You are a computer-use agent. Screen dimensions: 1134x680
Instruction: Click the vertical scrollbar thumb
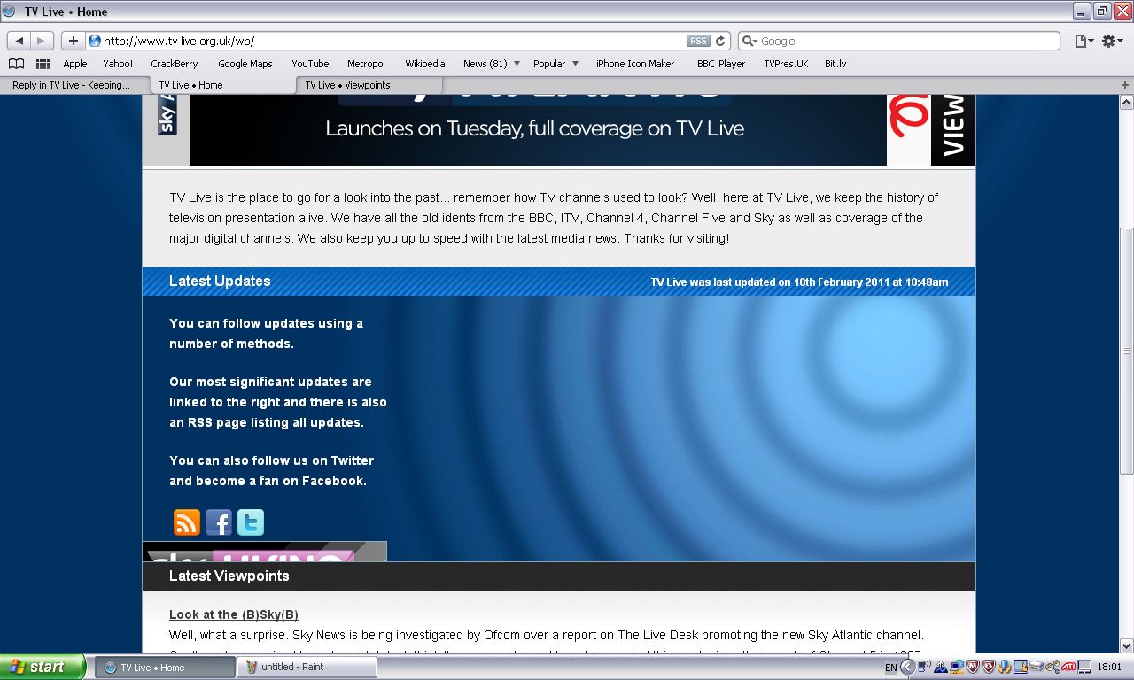pyautogui.click(x=1126, y=350)
